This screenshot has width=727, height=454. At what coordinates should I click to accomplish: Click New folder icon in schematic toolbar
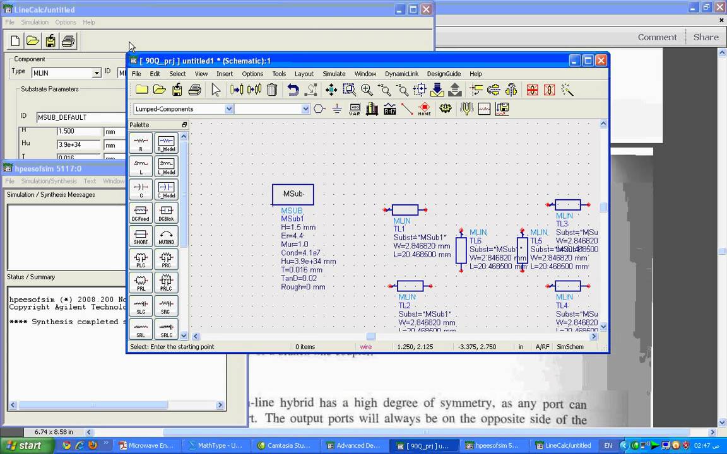pyautogui.click(x=141, y=90)
